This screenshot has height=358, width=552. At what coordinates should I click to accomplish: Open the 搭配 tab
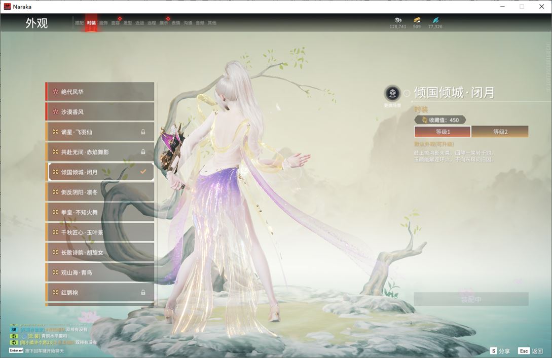coord(79,23)
